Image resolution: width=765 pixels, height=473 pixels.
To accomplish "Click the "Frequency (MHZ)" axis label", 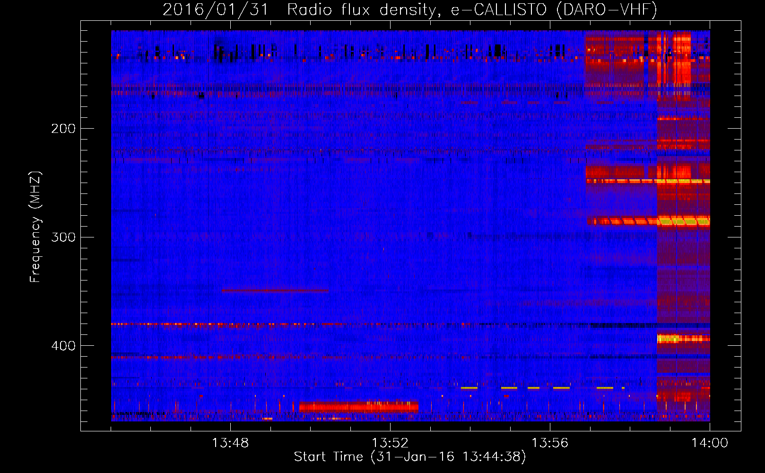I will (x=35, y=227).
